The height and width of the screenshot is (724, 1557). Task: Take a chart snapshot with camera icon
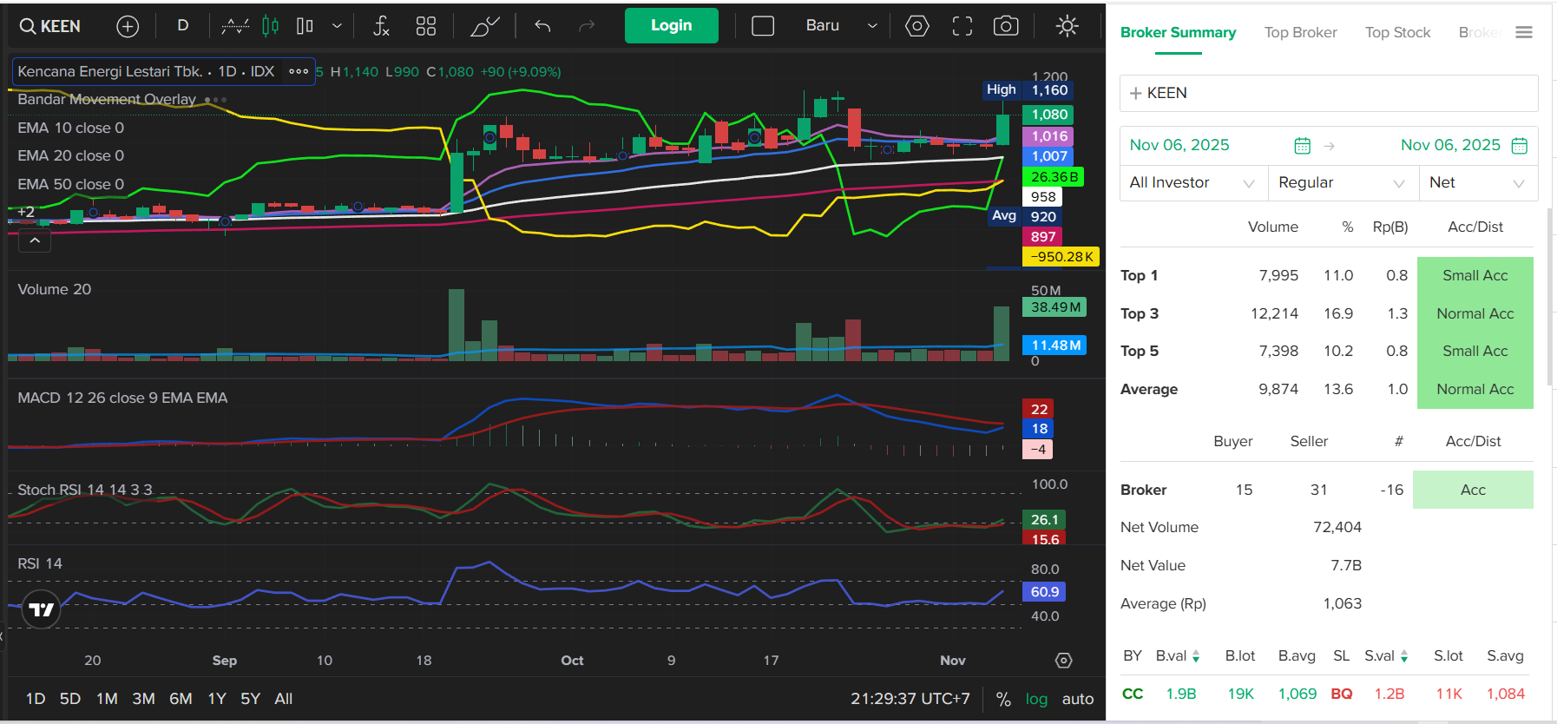click(x=1006, y=26)
